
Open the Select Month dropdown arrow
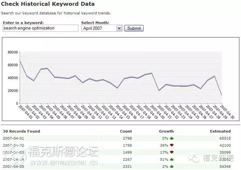(119, 28)
